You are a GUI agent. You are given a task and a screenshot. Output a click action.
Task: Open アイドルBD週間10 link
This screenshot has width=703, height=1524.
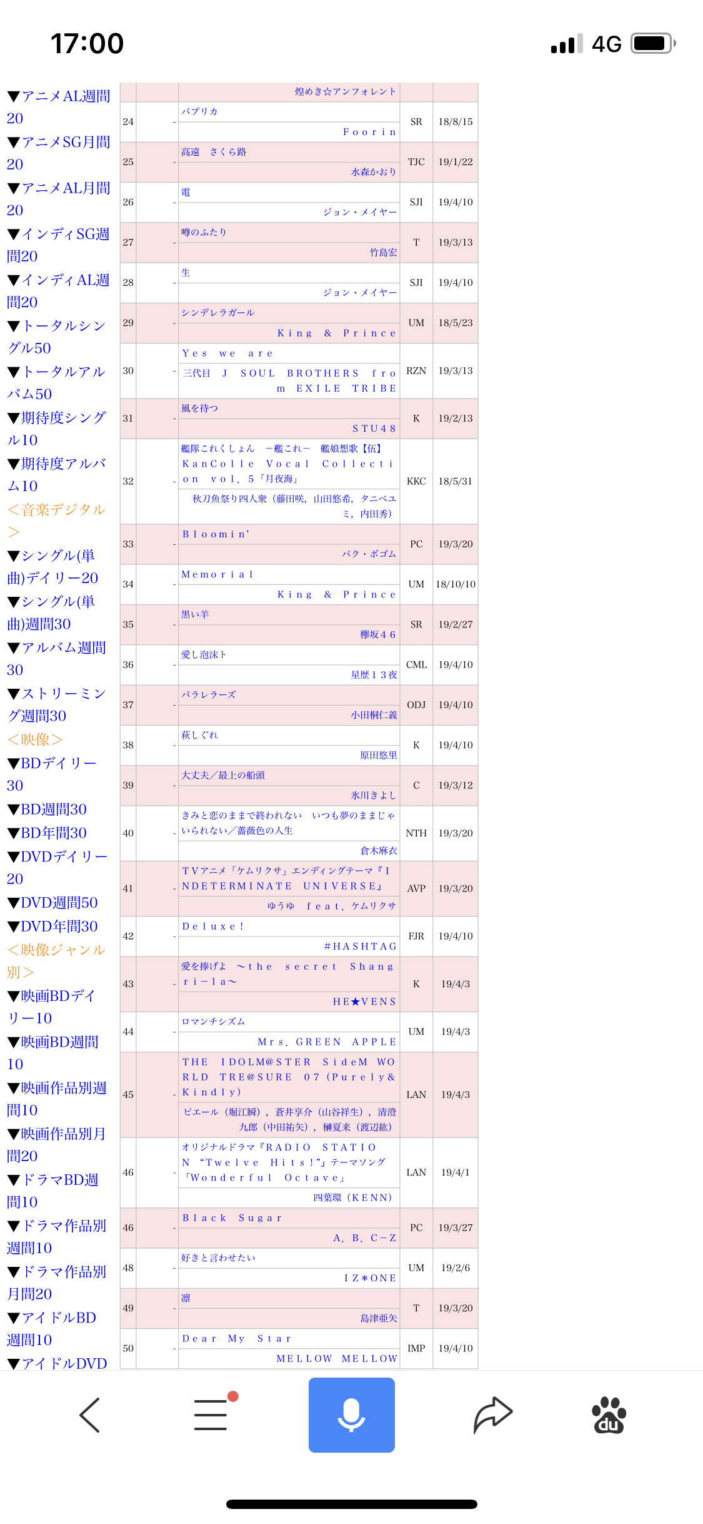coord(51,1329)
